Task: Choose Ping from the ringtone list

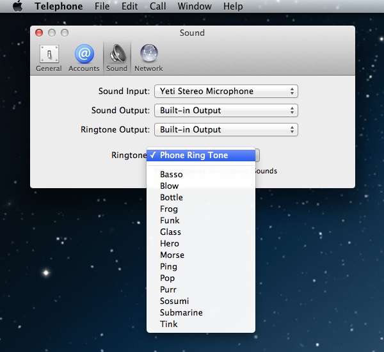Action: pos(201,266)
